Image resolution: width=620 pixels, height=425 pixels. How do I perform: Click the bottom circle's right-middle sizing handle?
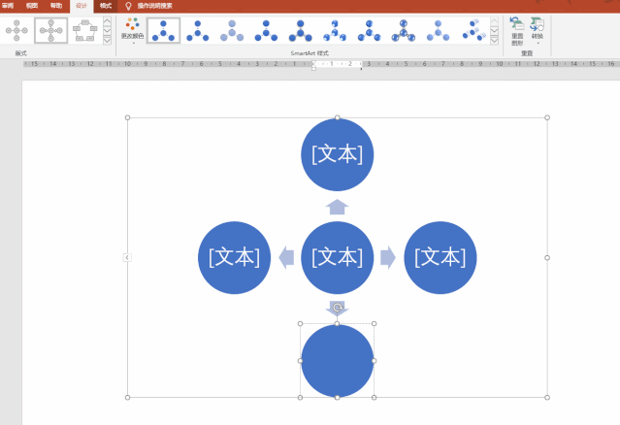tap(375, 361)
